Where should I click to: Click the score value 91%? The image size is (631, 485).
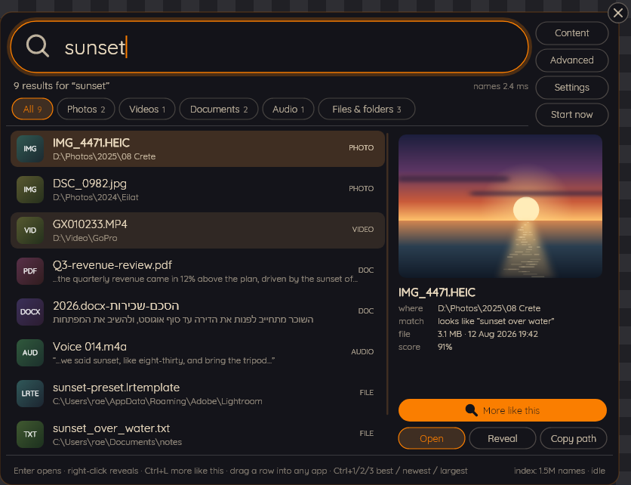click(x=445, y=347)
